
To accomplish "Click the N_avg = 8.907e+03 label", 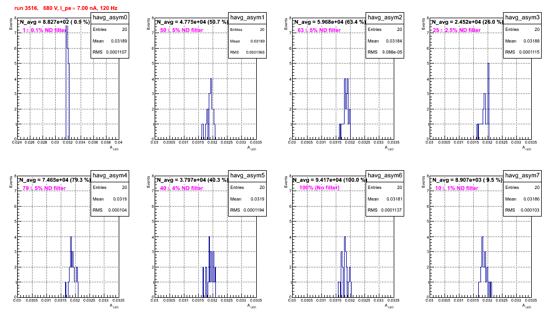I will (467, 180).
